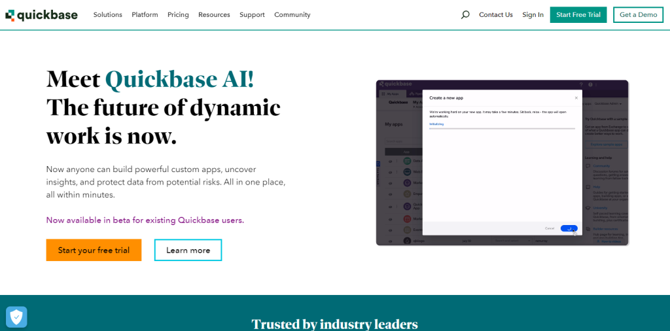Click the Initializing status text in dialog
670x331 pixels.
coord(436,124)
